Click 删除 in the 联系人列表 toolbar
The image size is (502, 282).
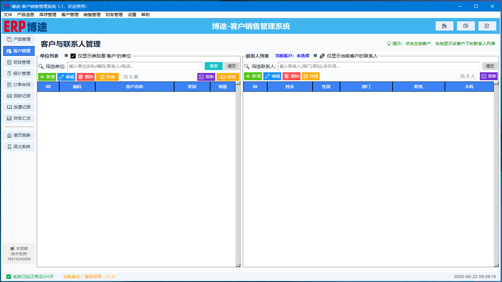[291, 76]
